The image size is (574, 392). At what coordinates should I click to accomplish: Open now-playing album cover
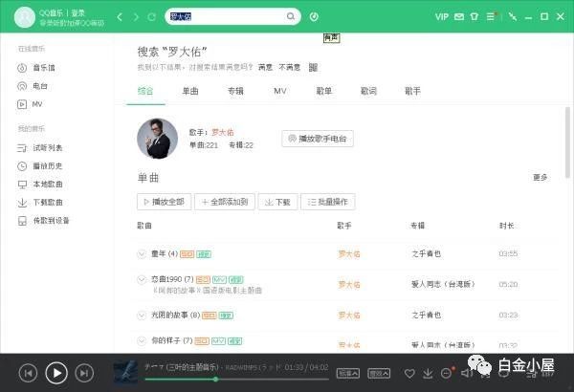[x=125, y=372]
